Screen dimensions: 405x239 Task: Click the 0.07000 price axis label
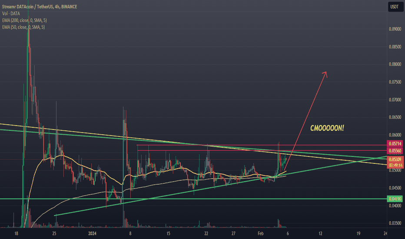(395, 100)
